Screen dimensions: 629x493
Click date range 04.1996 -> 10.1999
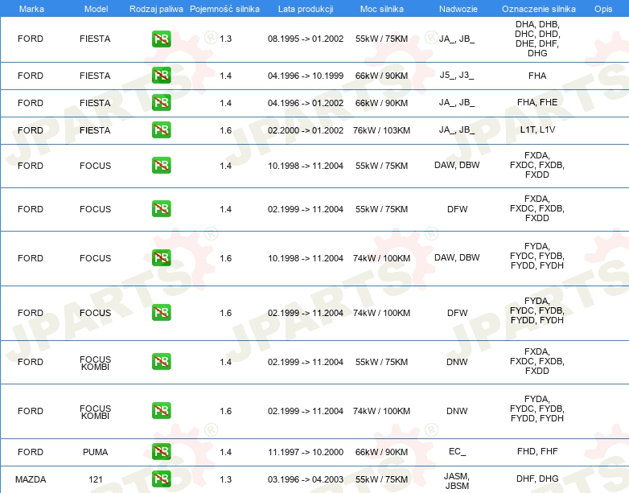point(306,76)
